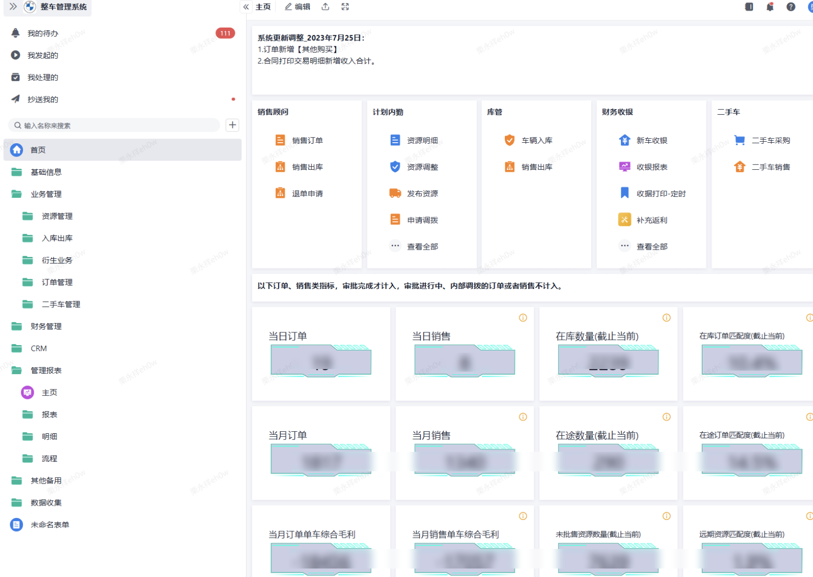Open 收银报表 shortcut
813x577 pixels.
tap(643, 167)
